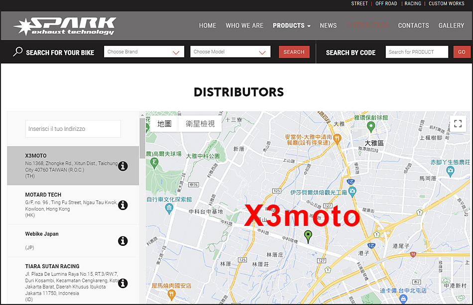The width and height of the screenshot is (473, 305).
Task: Click the red Search button
Action: pyautogui.click(x=294, y=52)
